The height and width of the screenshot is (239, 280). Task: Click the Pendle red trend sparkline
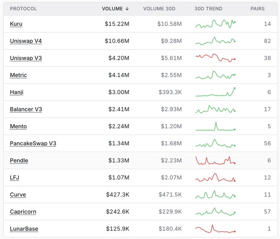(x=215, y=160)
